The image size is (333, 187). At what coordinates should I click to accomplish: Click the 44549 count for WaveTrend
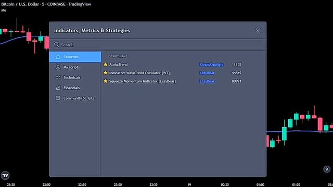tap(237, 73)
